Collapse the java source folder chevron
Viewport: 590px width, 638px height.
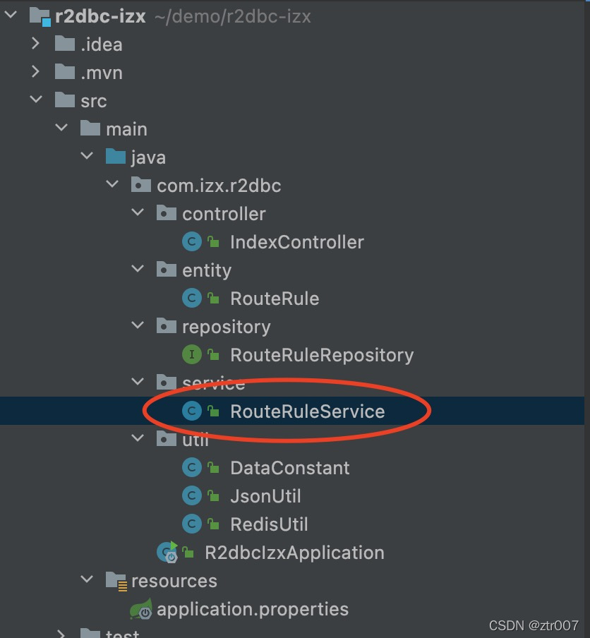(x=87, y=156)
